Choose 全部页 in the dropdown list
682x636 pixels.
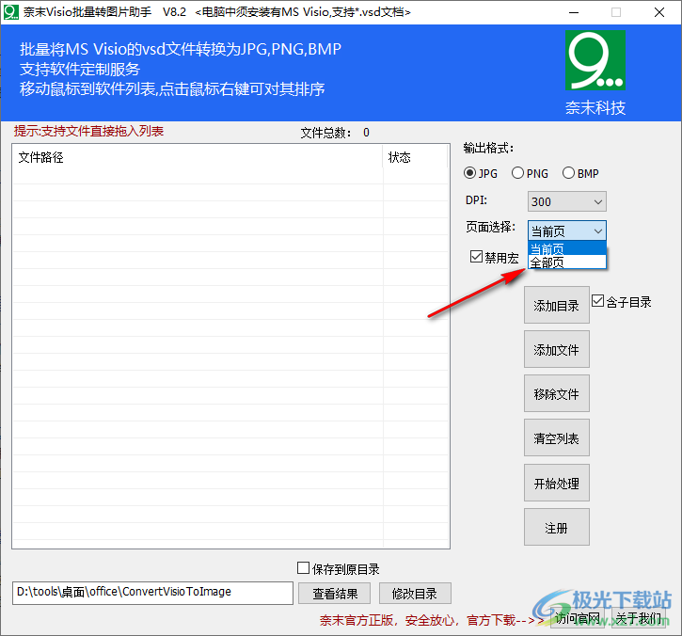point(566,262)
